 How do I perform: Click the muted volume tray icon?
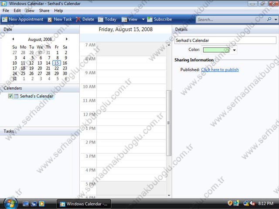coord(252,203)
